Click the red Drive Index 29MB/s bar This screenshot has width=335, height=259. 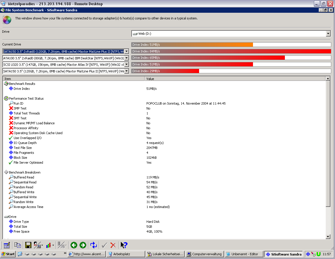(165, 71)
